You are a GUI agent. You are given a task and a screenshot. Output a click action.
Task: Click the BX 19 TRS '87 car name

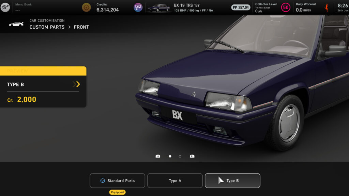pyautogui.click(x=187, y=5)
